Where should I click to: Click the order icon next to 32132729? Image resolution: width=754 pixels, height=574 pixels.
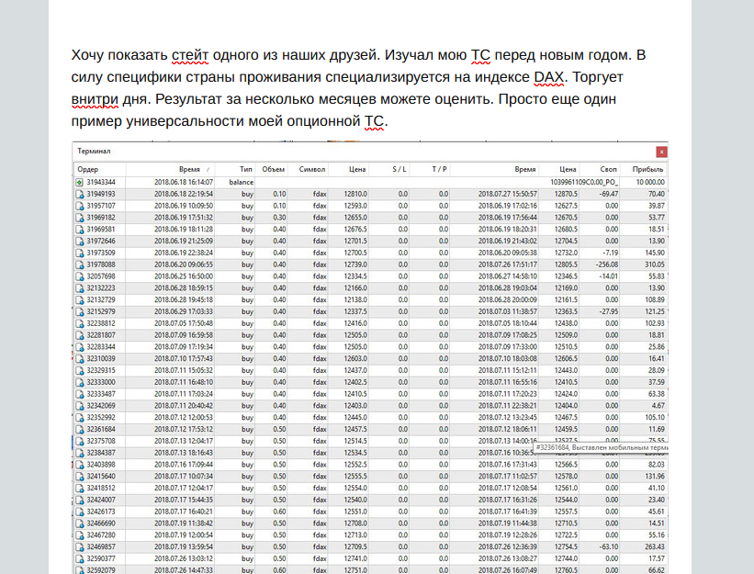79,300
